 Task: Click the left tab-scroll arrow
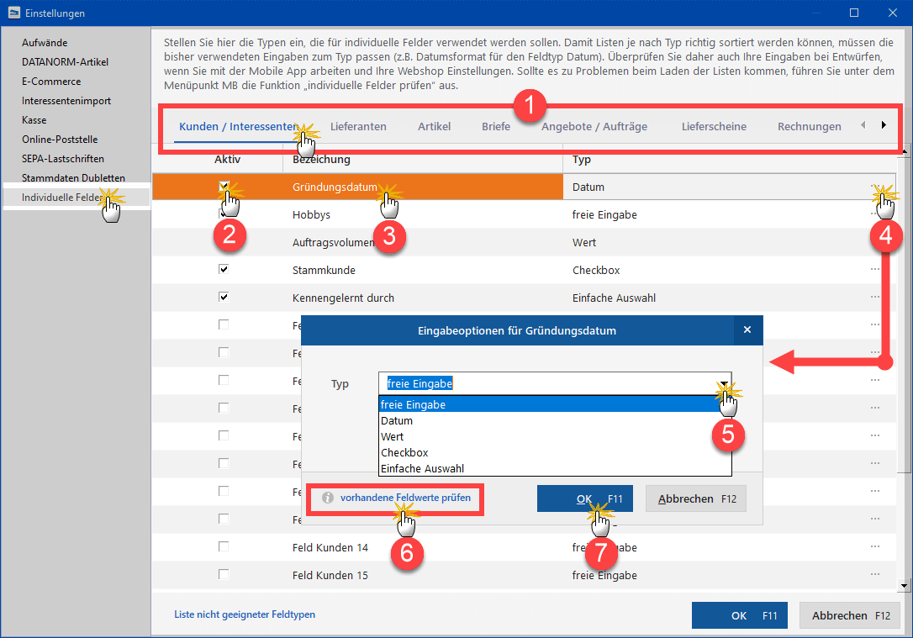(x=863, y=124)
